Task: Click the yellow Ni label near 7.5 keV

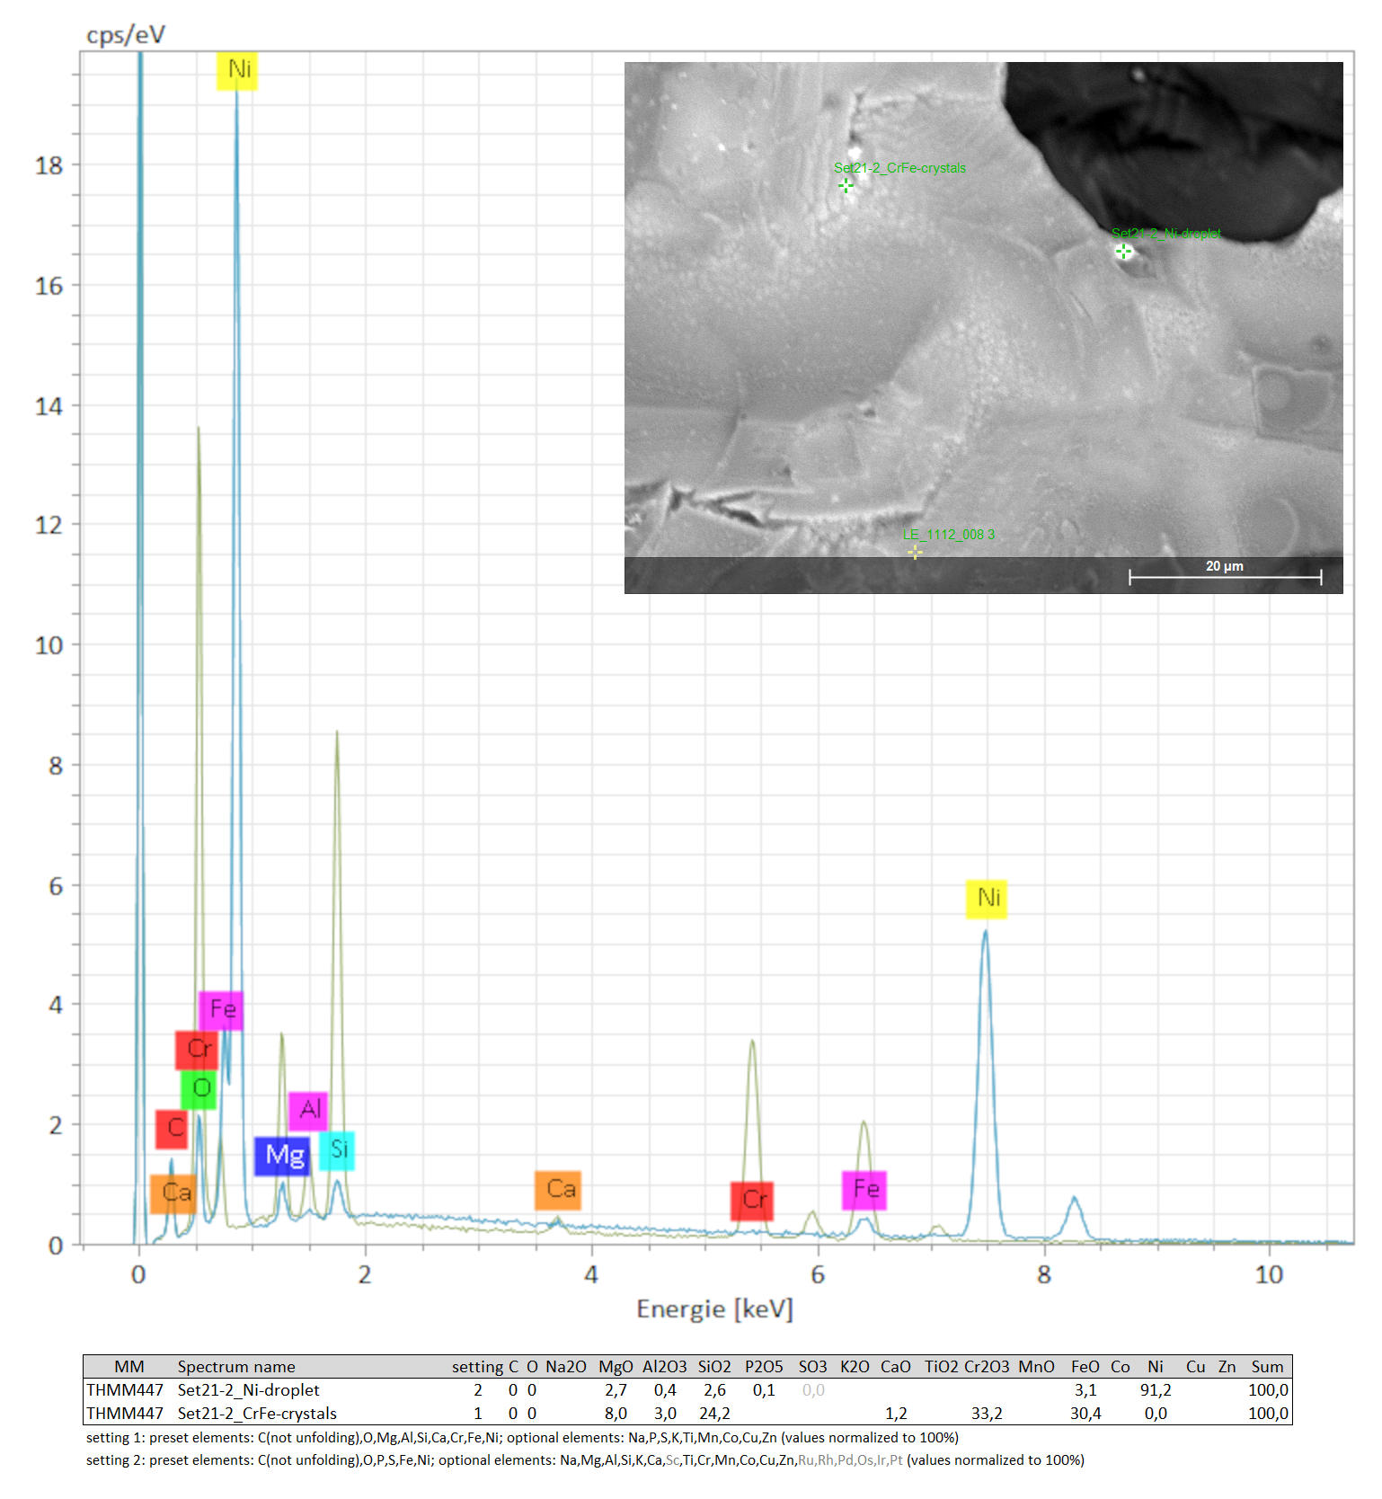Action: click(987, 898)
